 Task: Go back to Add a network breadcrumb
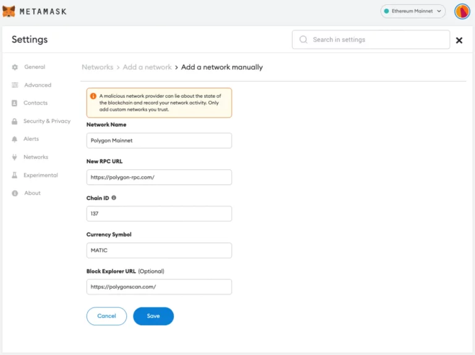click(147, 67)
